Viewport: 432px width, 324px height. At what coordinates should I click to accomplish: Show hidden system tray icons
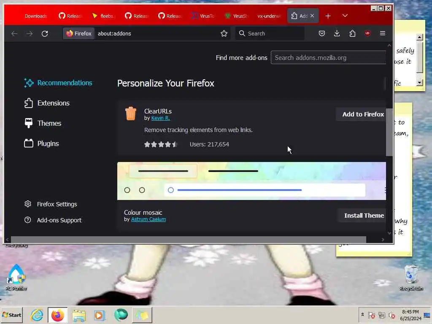tap(362, 315)
